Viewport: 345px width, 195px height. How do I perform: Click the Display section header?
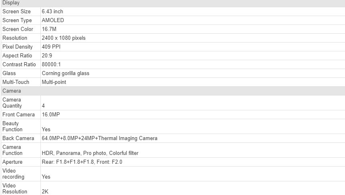pos(173,3)
